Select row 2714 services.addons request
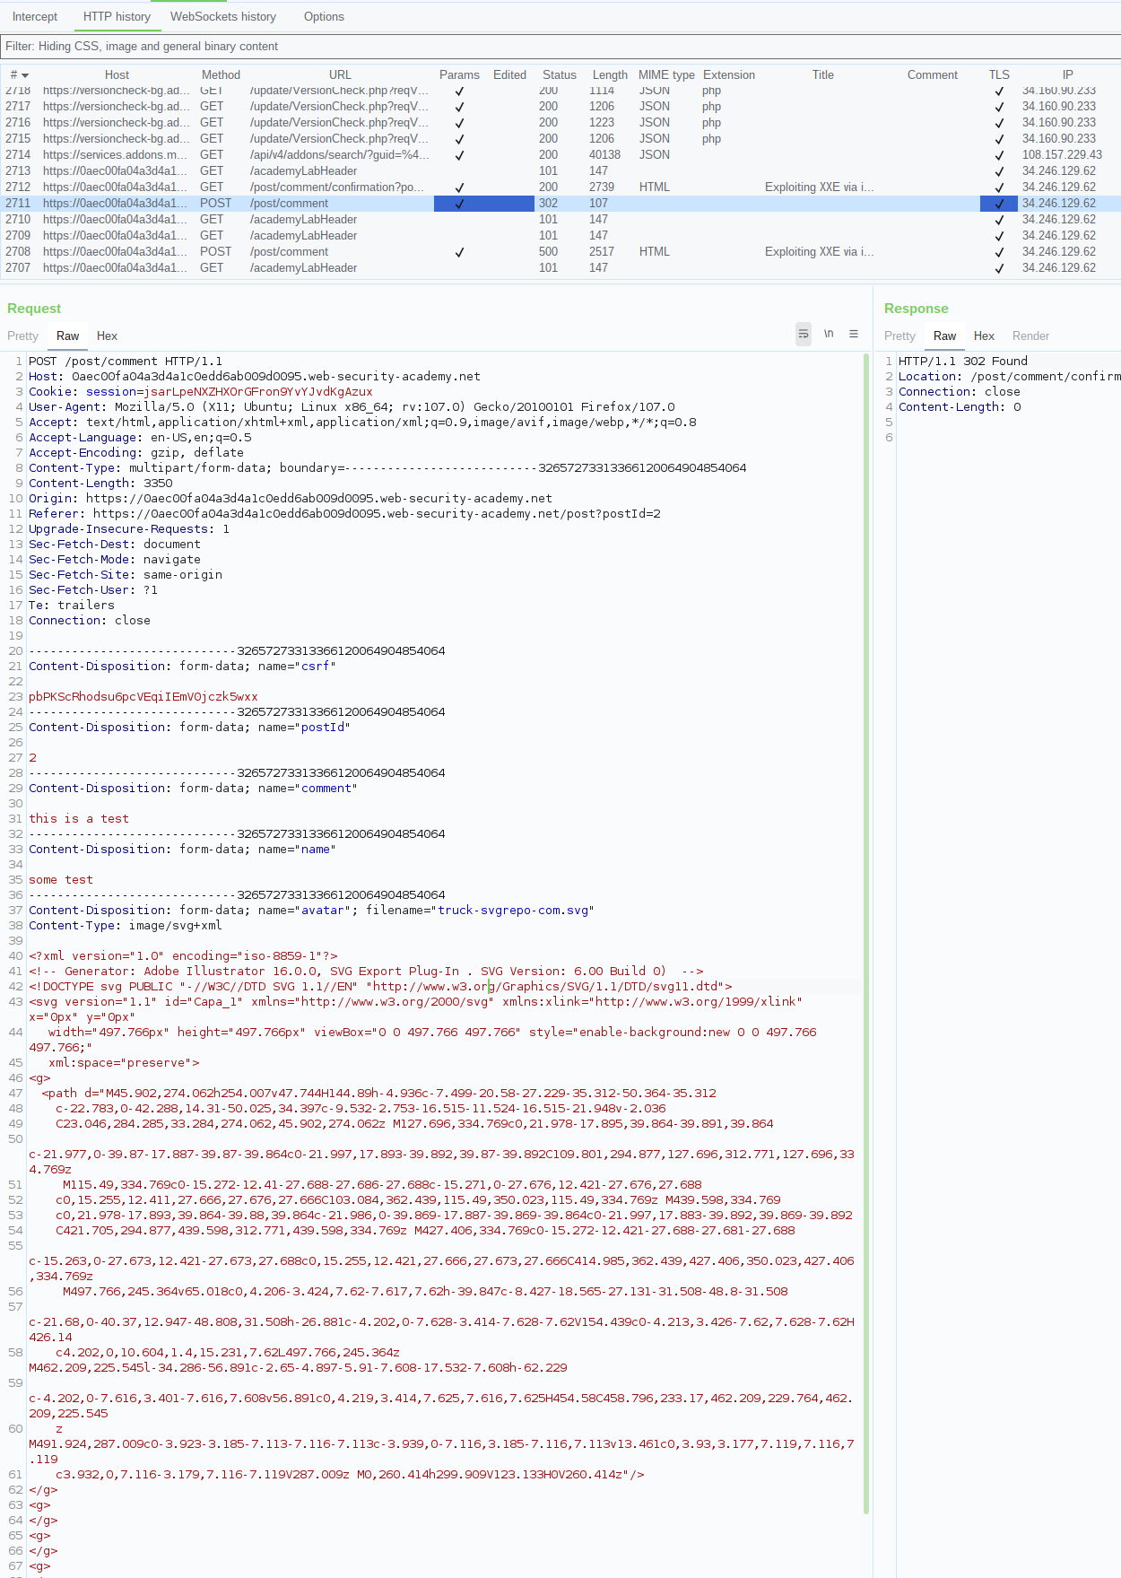1121x1578 pixels. point(560,155)
